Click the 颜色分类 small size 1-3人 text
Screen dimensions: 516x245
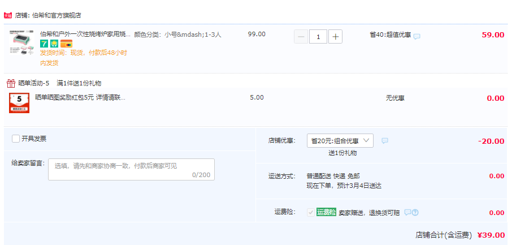177,35
